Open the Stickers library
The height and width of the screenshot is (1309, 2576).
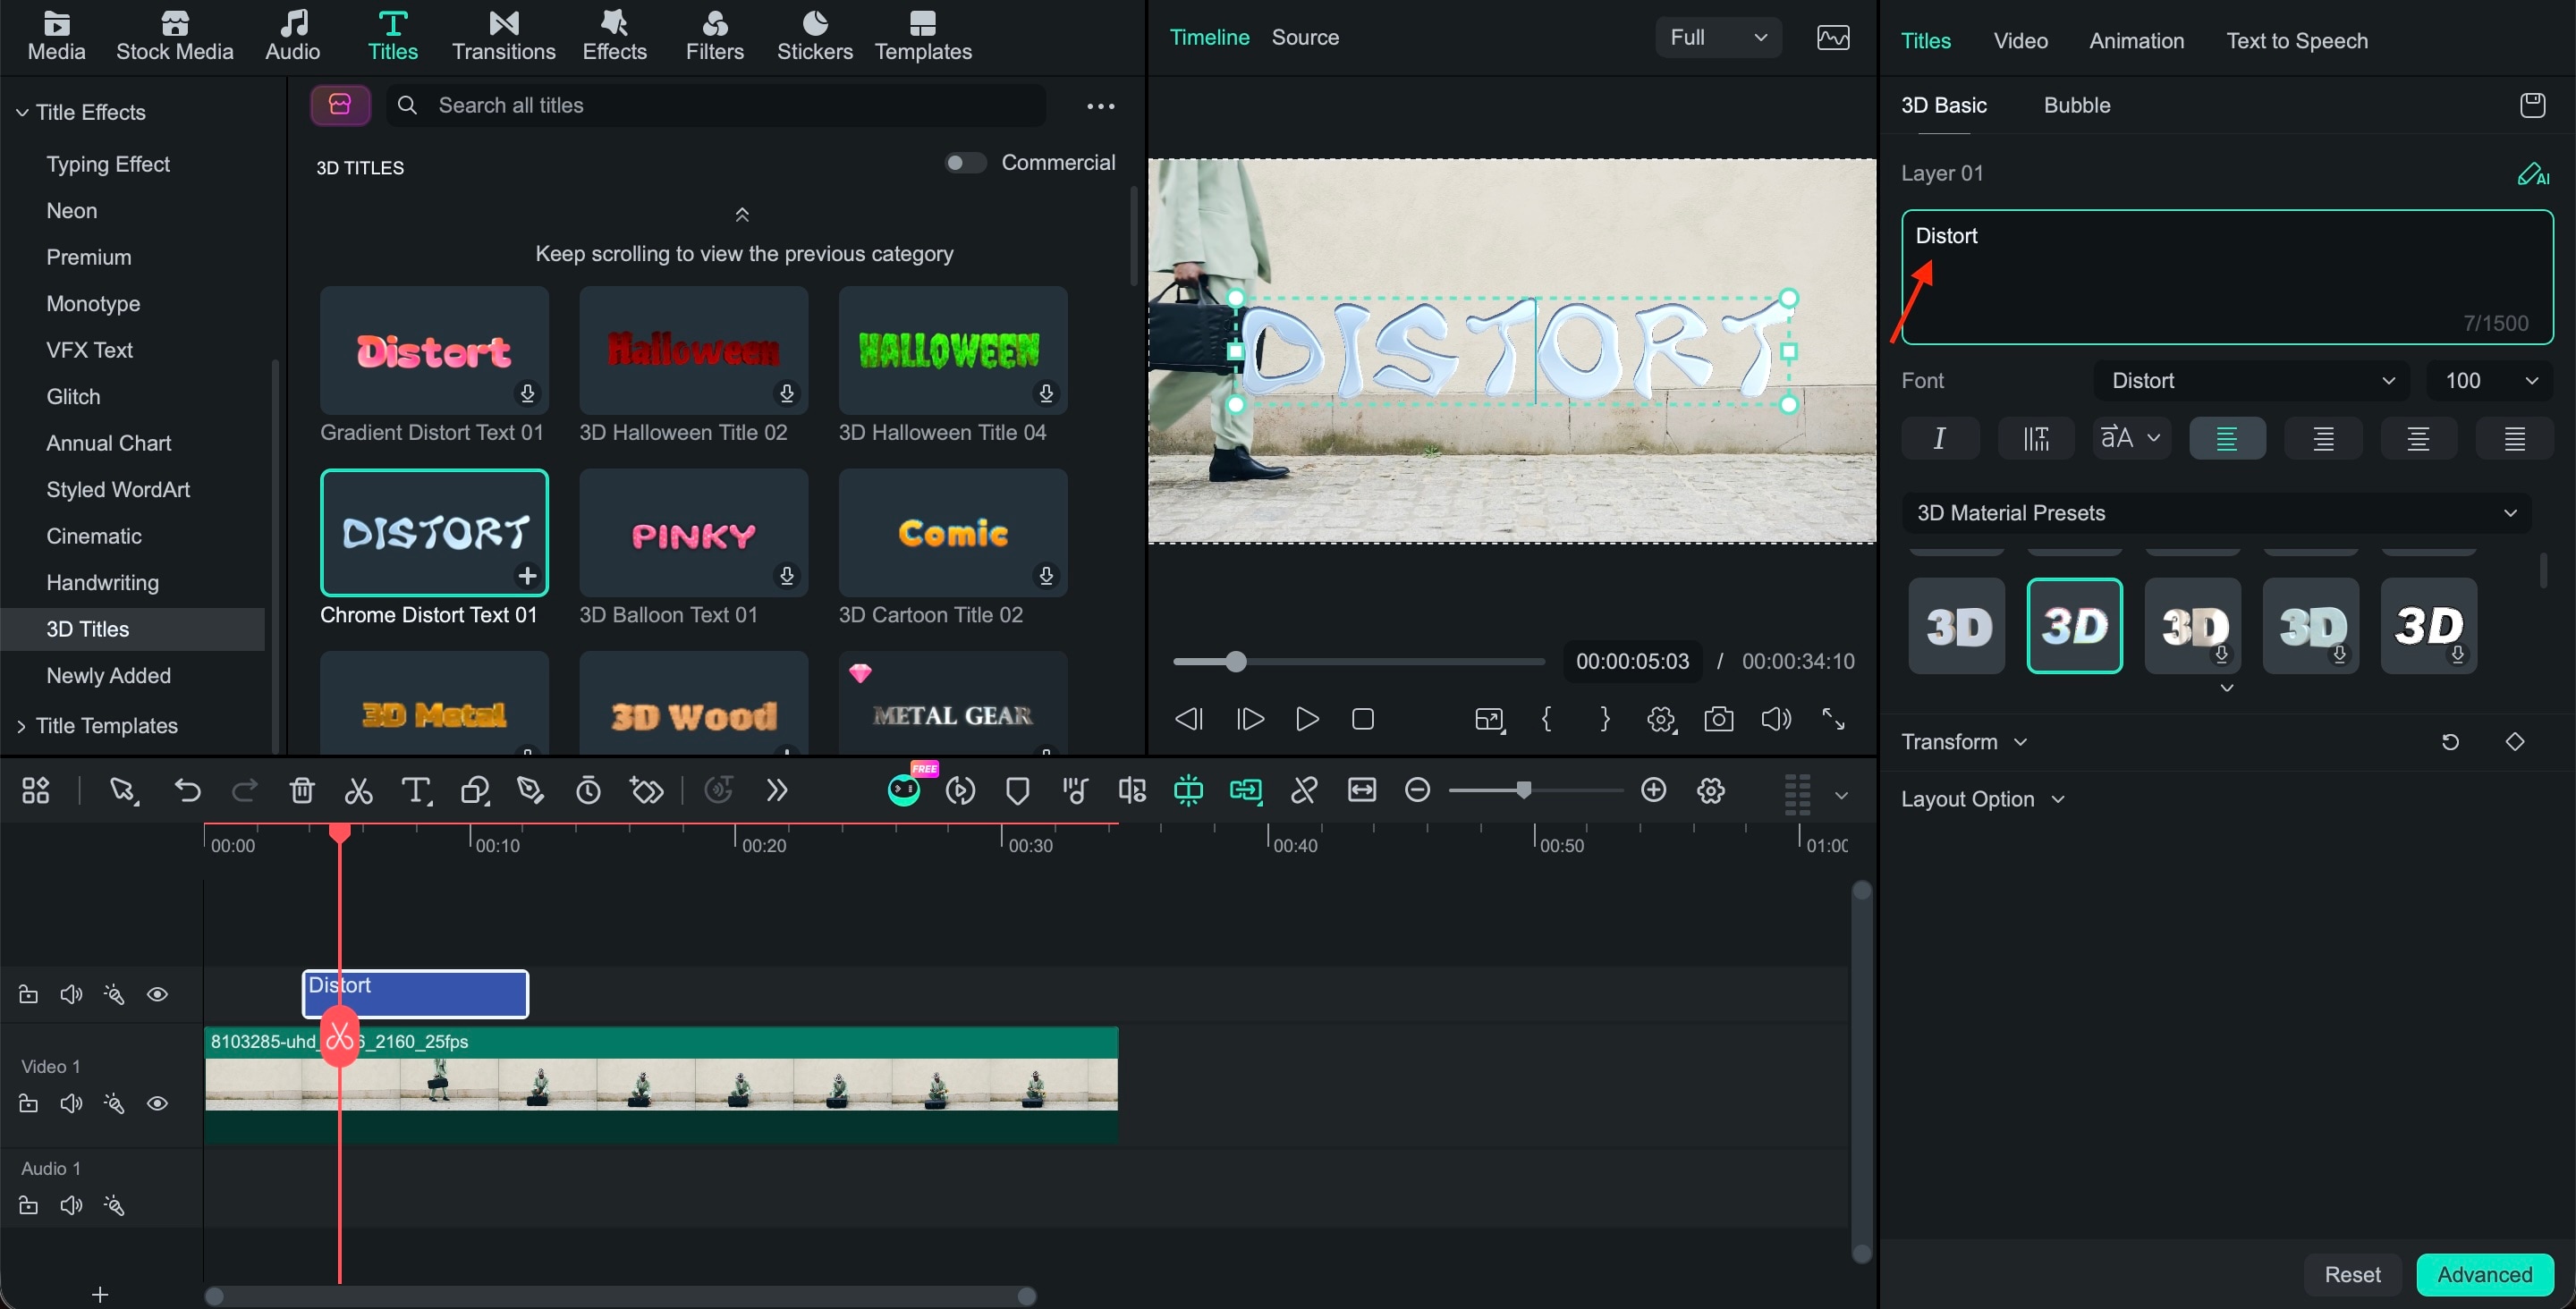click(x=815, y=36)
